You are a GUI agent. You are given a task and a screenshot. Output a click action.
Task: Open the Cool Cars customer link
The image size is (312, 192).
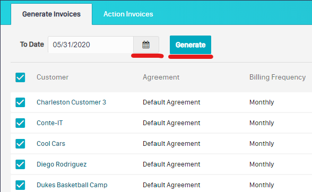51,144
